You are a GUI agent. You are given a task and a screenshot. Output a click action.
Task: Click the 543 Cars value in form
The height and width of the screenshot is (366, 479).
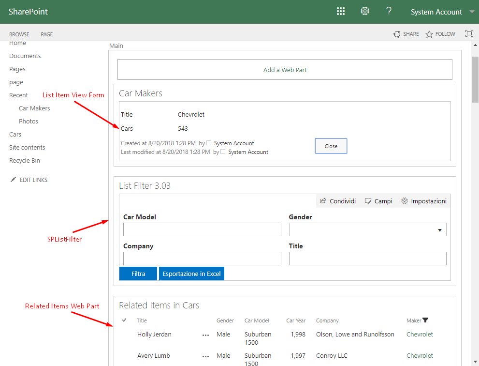pyautogui.click(x=183, y=128)
